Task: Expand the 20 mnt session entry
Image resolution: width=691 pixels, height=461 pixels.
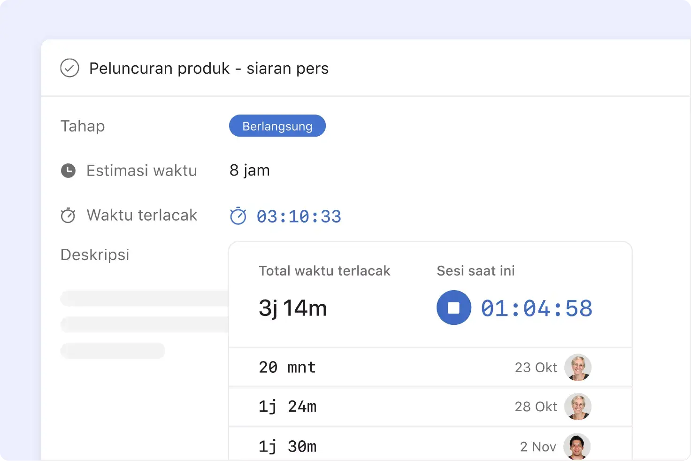Action: (x=287, y=368)
